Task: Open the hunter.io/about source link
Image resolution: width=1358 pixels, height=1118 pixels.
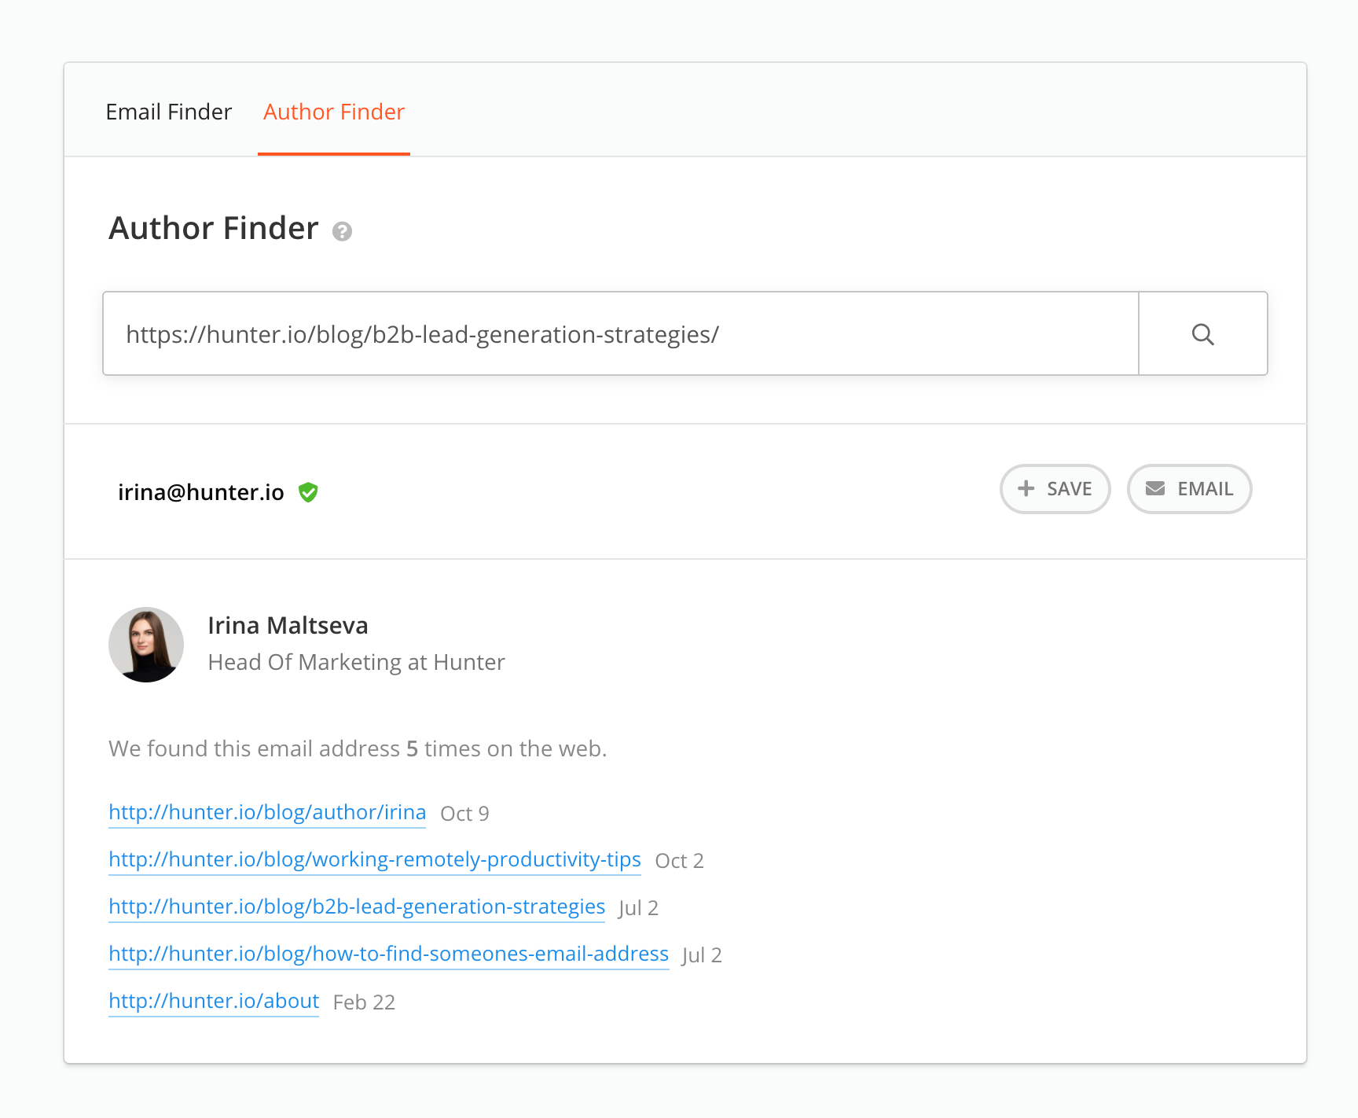Action: [214, 1001]
